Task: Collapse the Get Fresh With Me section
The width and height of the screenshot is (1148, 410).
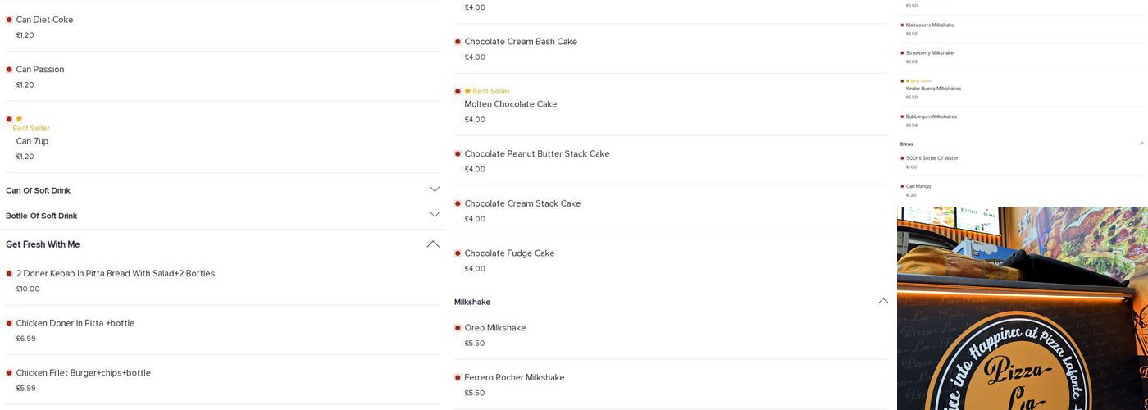Action: pyautogui.click(x=433, y=244)
